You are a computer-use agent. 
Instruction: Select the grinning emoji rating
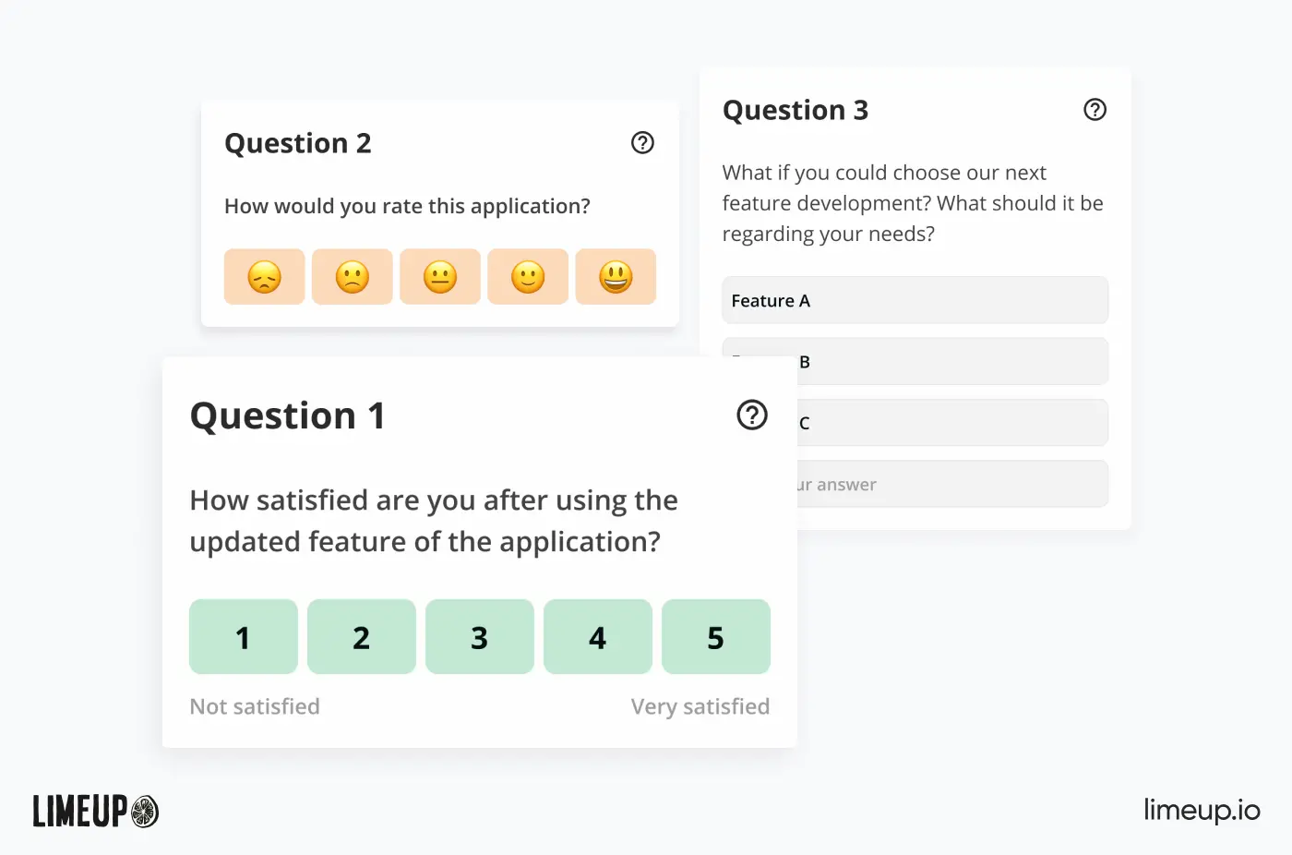616,276
